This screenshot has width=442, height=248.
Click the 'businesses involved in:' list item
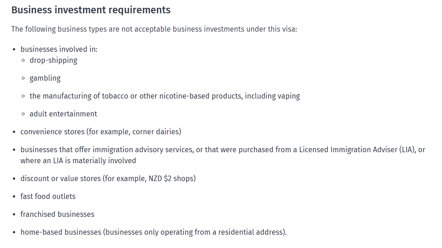[59, 50]
